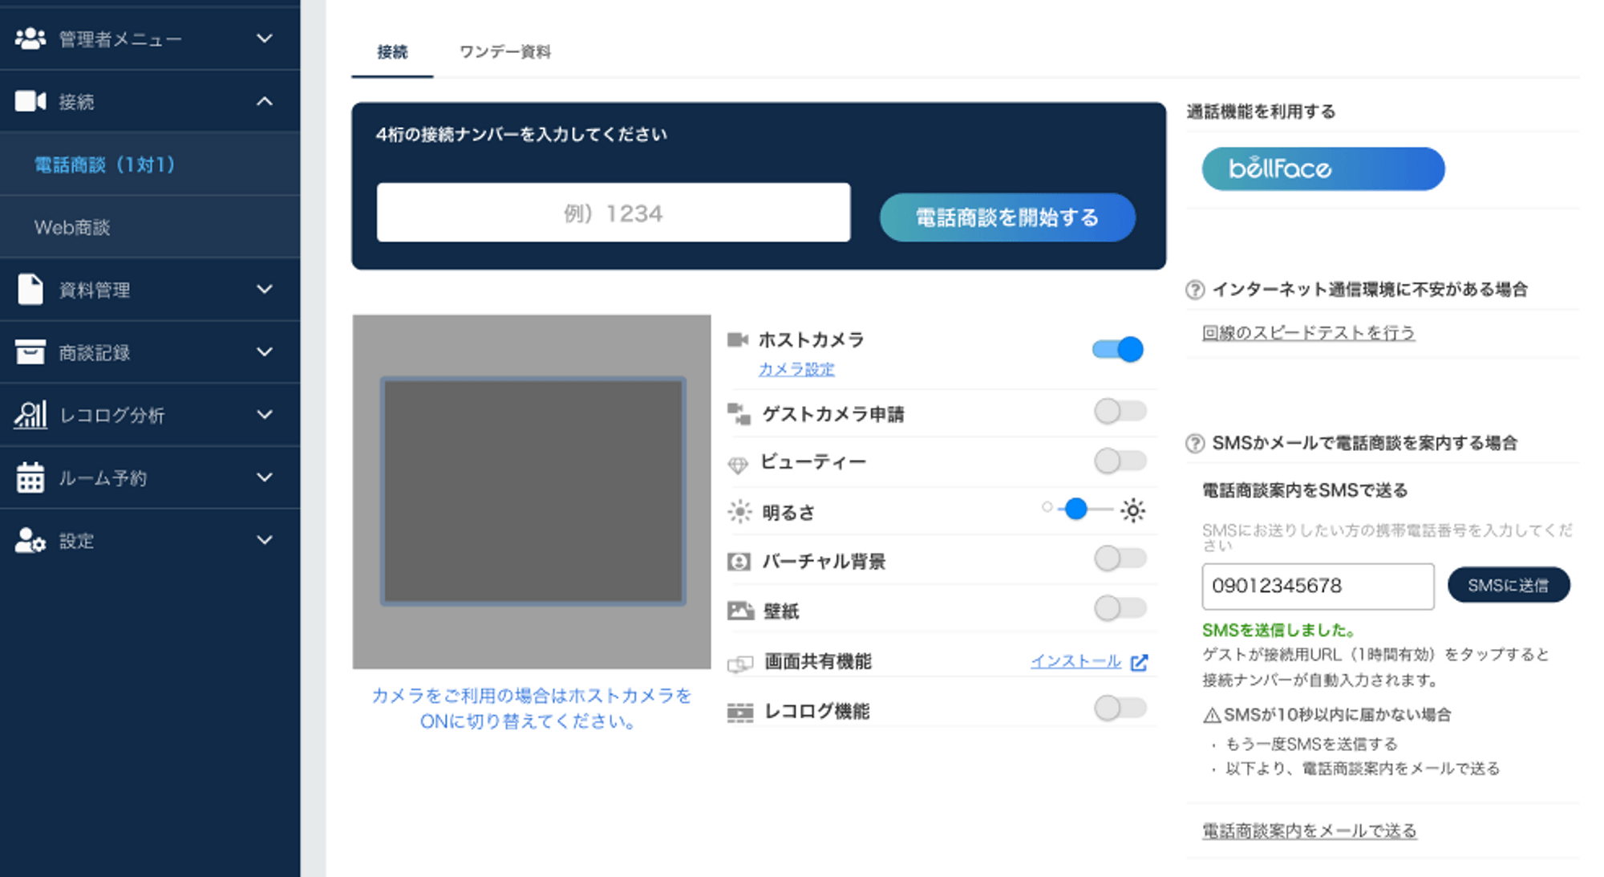Click the 明るさ brightness slider handle
The width and height of the screenshot is (1604, 877).
(x=1076, y=509)
